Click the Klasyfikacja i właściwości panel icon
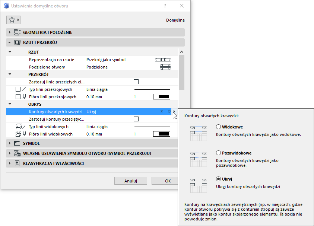This screenshot has height=226, width=314. click(x=17, y=163)
